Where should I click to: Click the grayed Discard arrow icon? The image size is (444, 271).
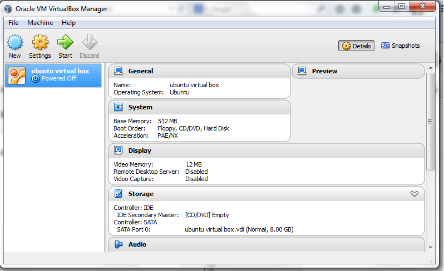(x=90, y=42)
